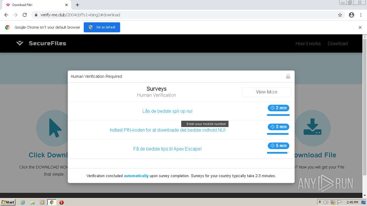
Task: Open the Chrome three-dot menu
Action: [361, 15]
